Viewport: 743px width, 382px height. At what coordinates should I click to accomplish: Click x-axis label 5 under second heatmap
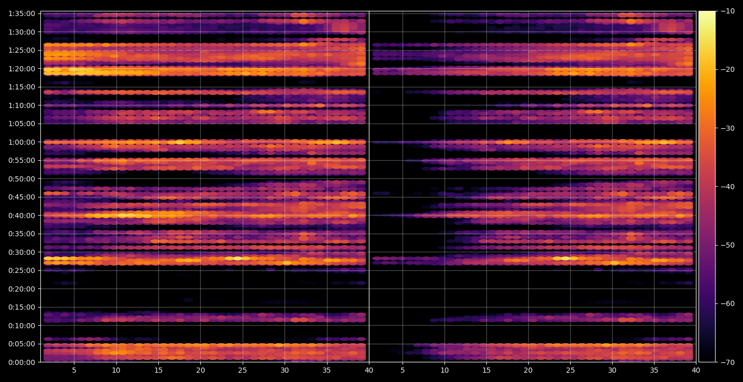pos(403,370)
